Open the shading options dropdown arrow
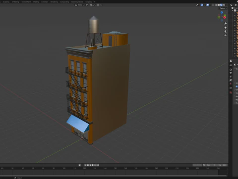 tap(226, 5)
